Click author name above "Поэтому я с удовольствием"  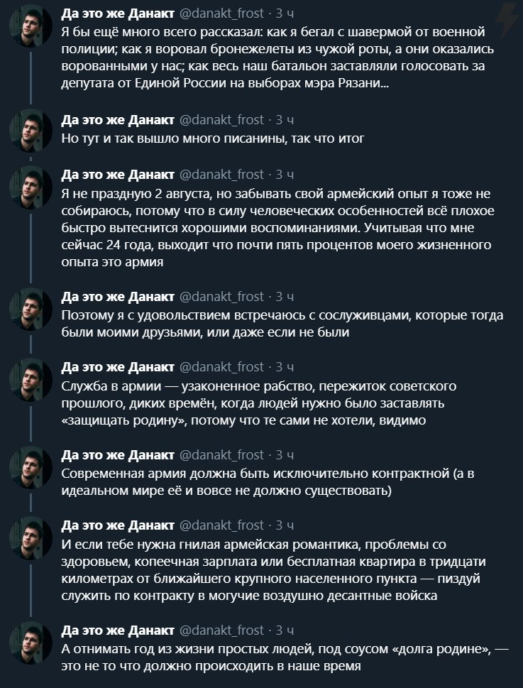[x=118, y=297]
